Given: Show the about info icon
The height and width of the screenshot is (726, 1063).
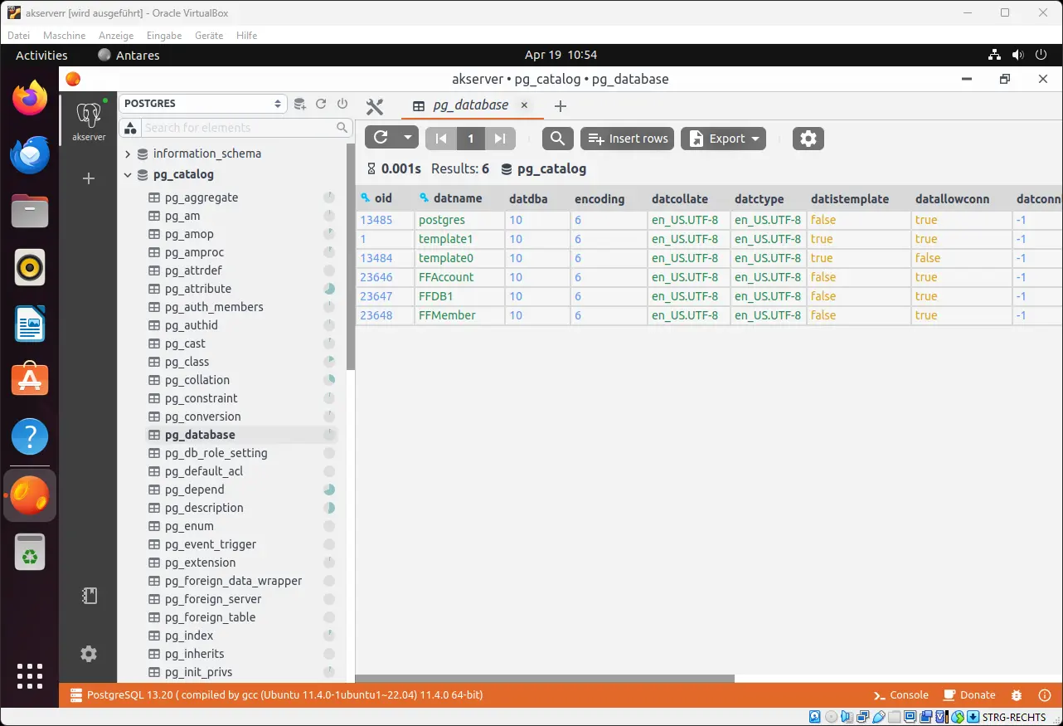Looking at the screenshot, I should coord(1043,695).
